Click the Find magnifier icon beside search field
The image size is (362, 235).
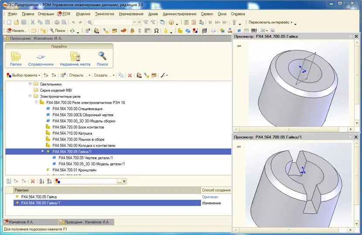(90, 22)
